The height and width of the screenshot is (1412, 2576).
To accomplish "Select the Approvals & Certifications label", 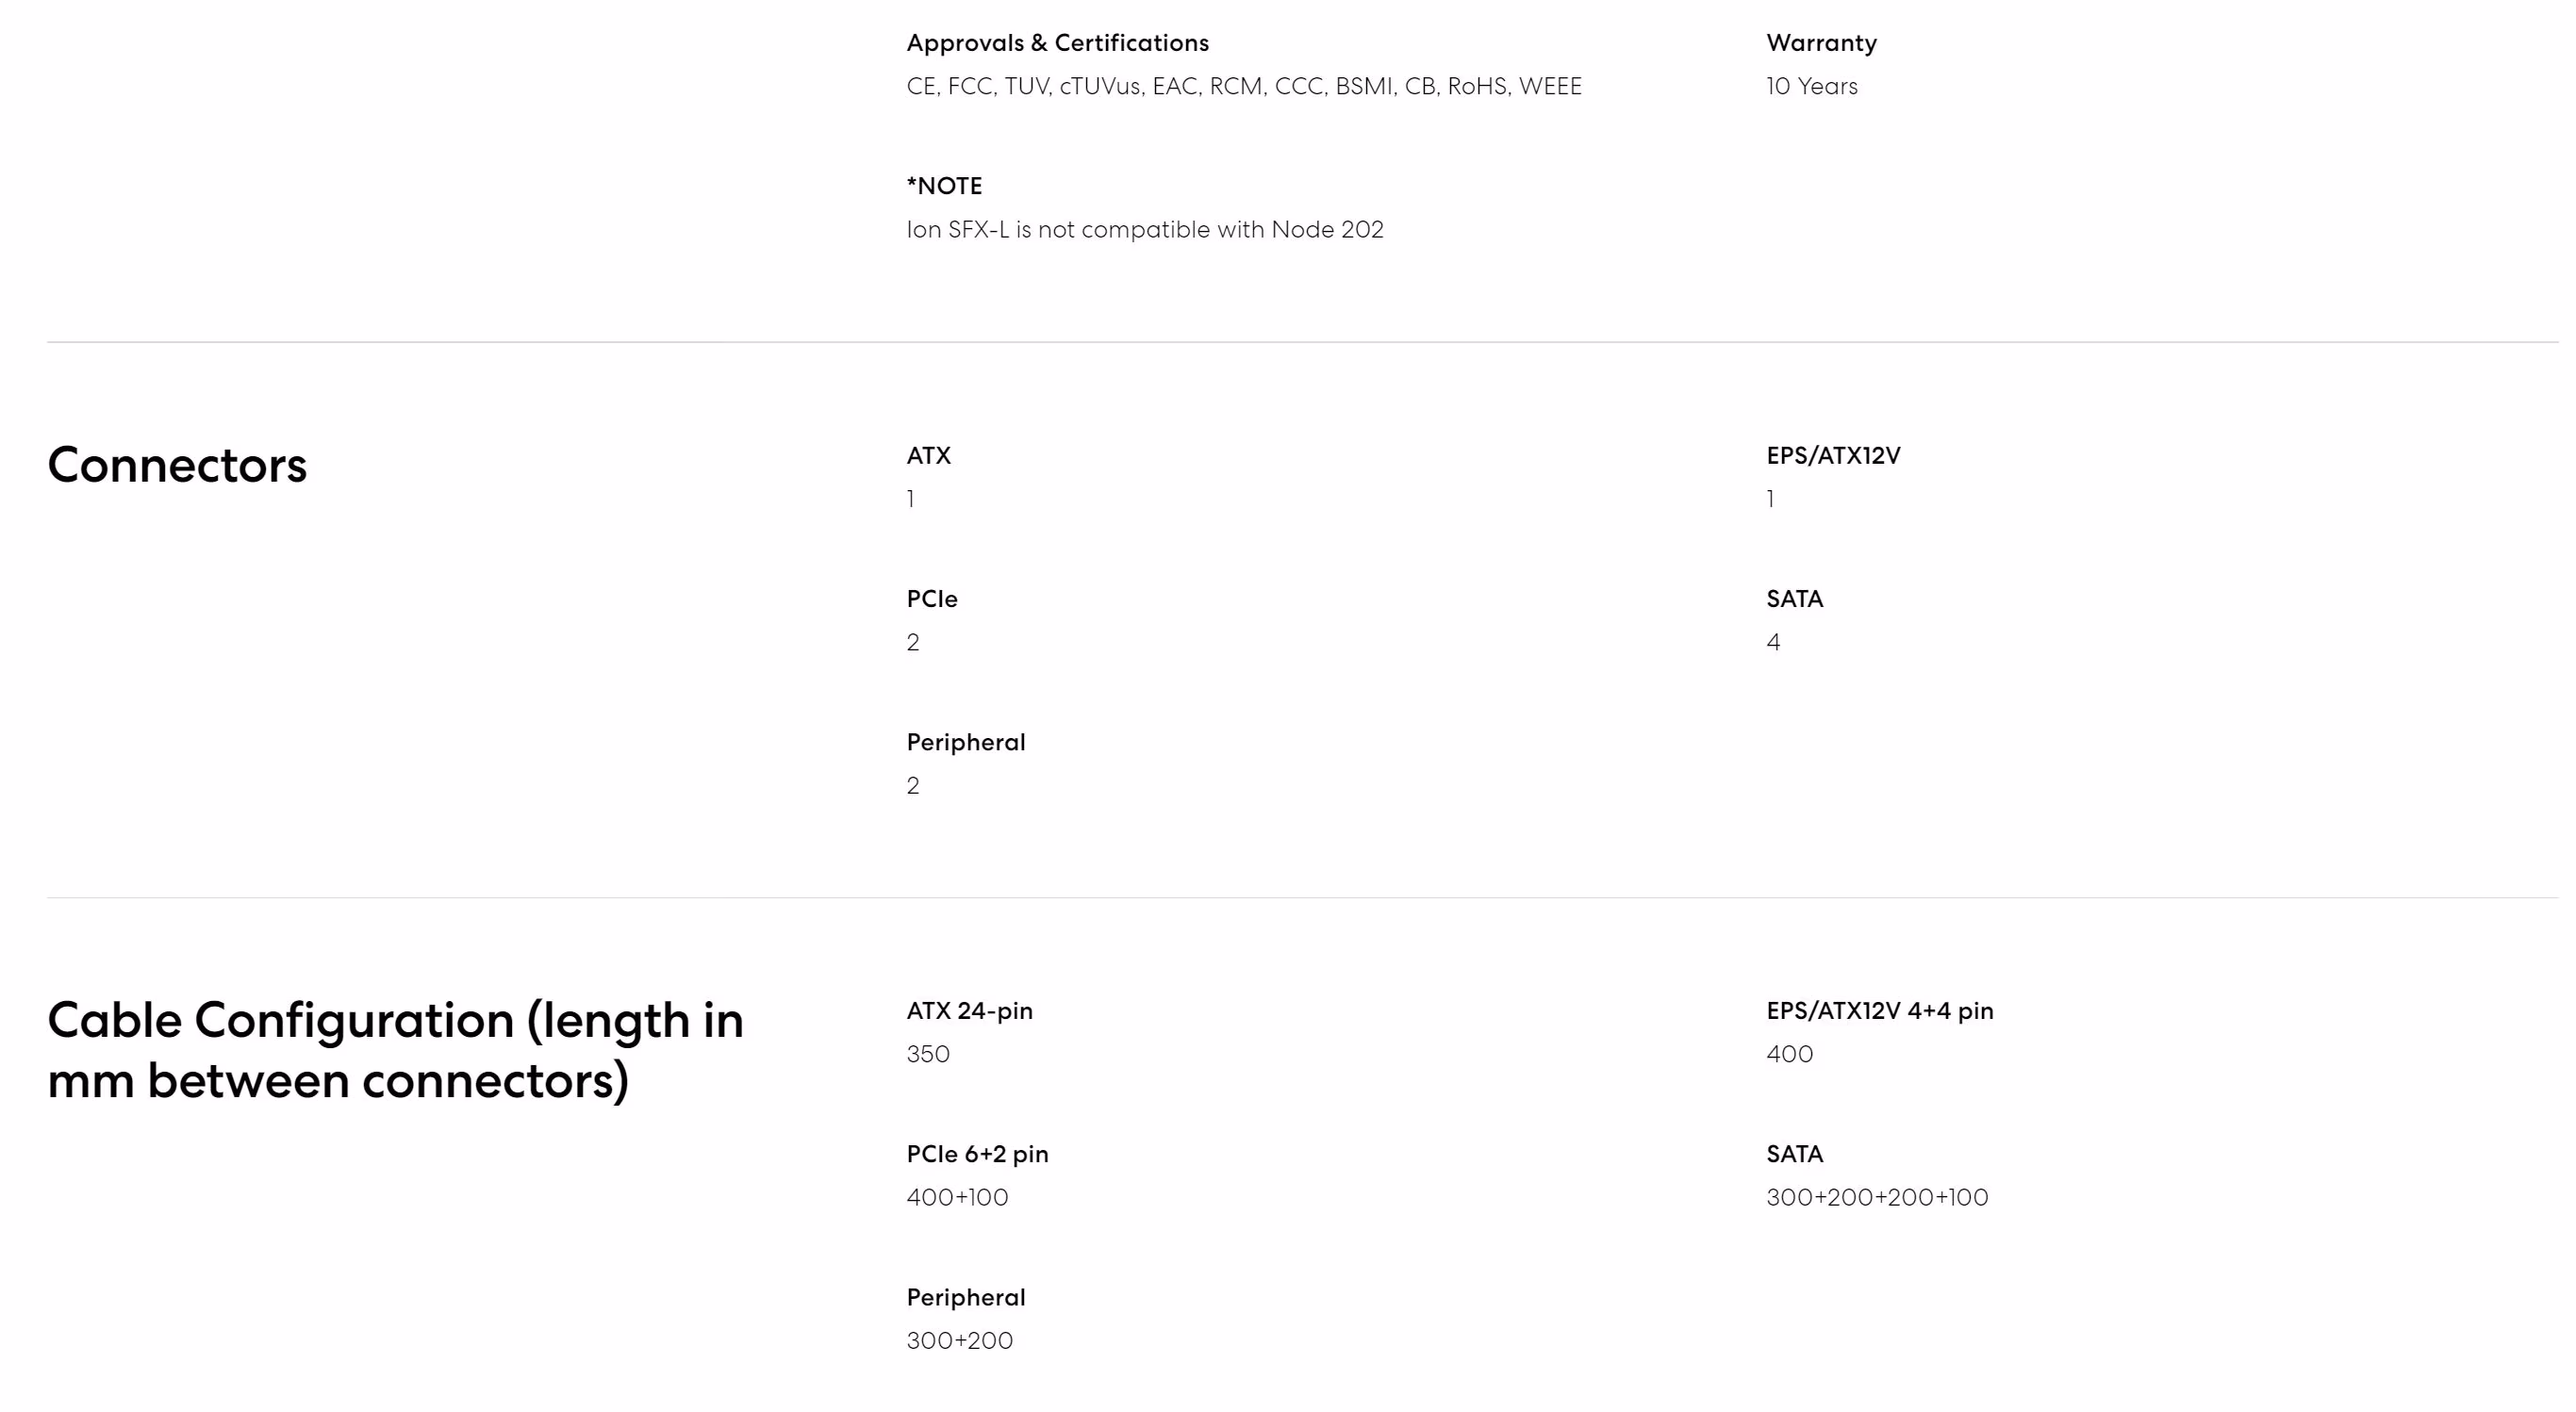I will (x=1058, y=43).
